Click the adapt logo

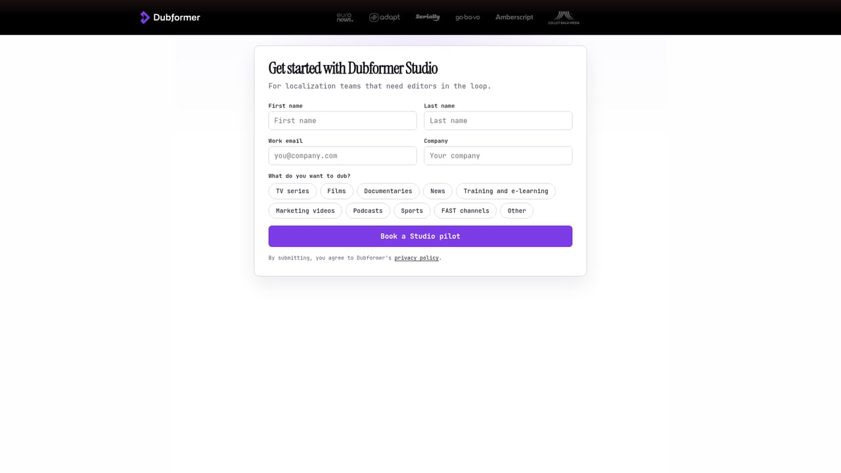click(384, 17)
